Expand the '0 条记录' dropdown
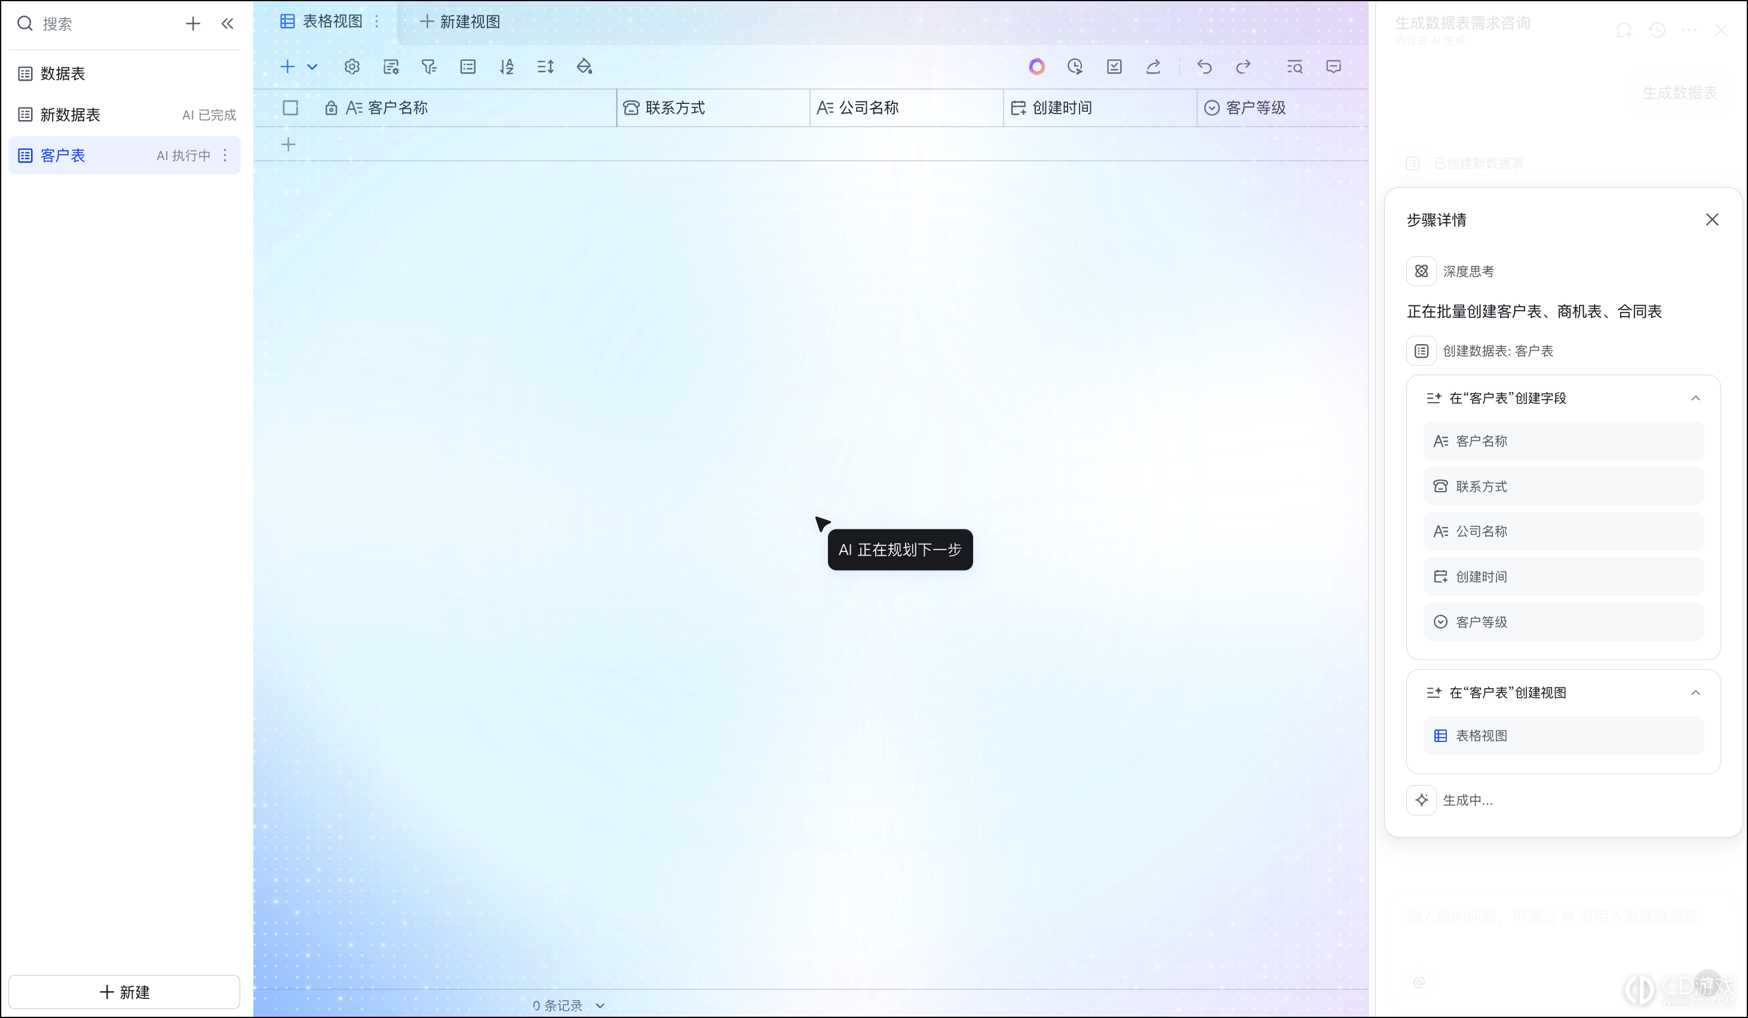This screenshot has width=1748, height=1018. [x=569, y=1005]
